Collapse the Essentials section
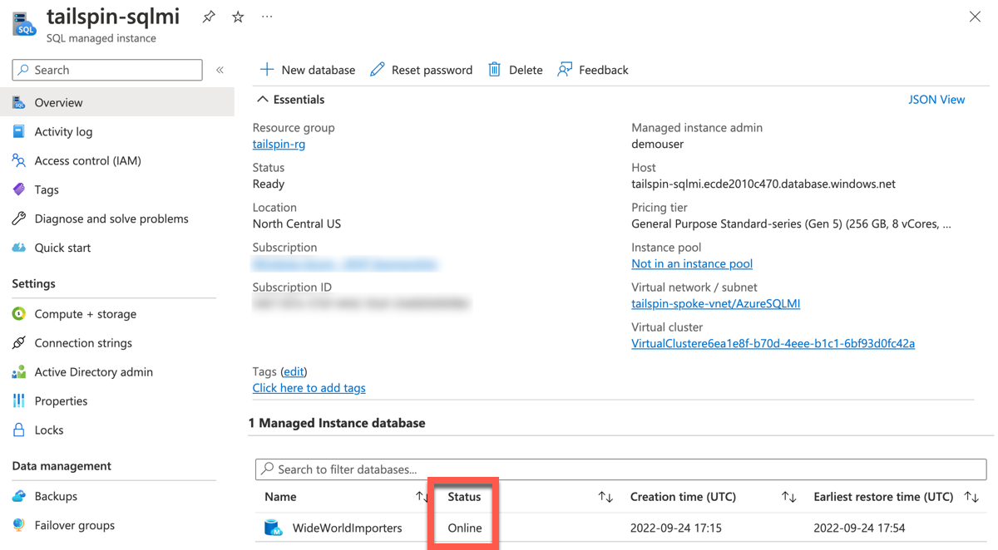 263,100
